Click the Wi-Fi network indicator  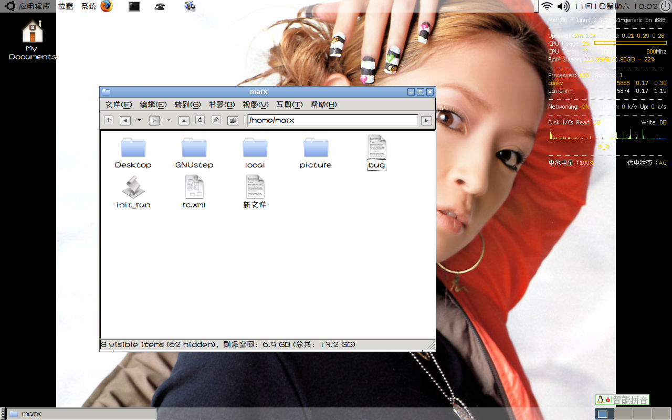tap(547, 6)
